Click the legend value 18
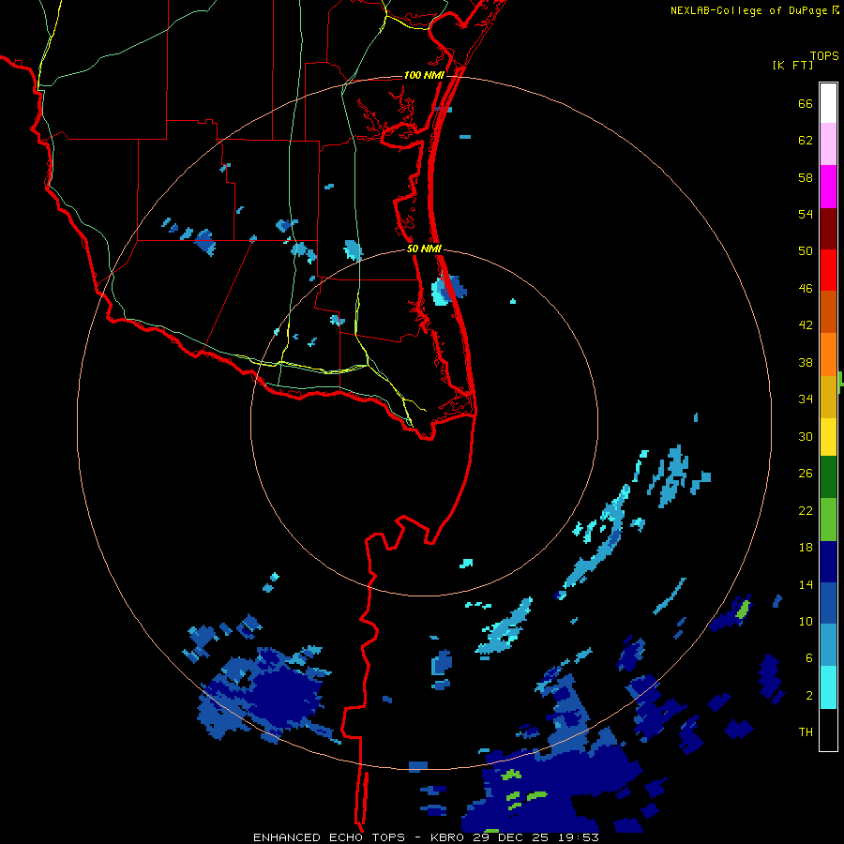Screen dimensions: 844x844 click(806, 548)
